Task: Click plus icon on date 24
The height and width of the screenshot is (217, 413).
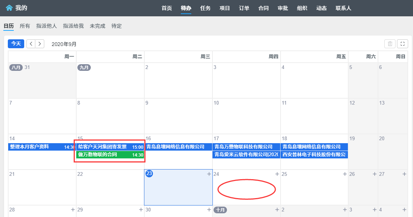Action: [277, 174]
